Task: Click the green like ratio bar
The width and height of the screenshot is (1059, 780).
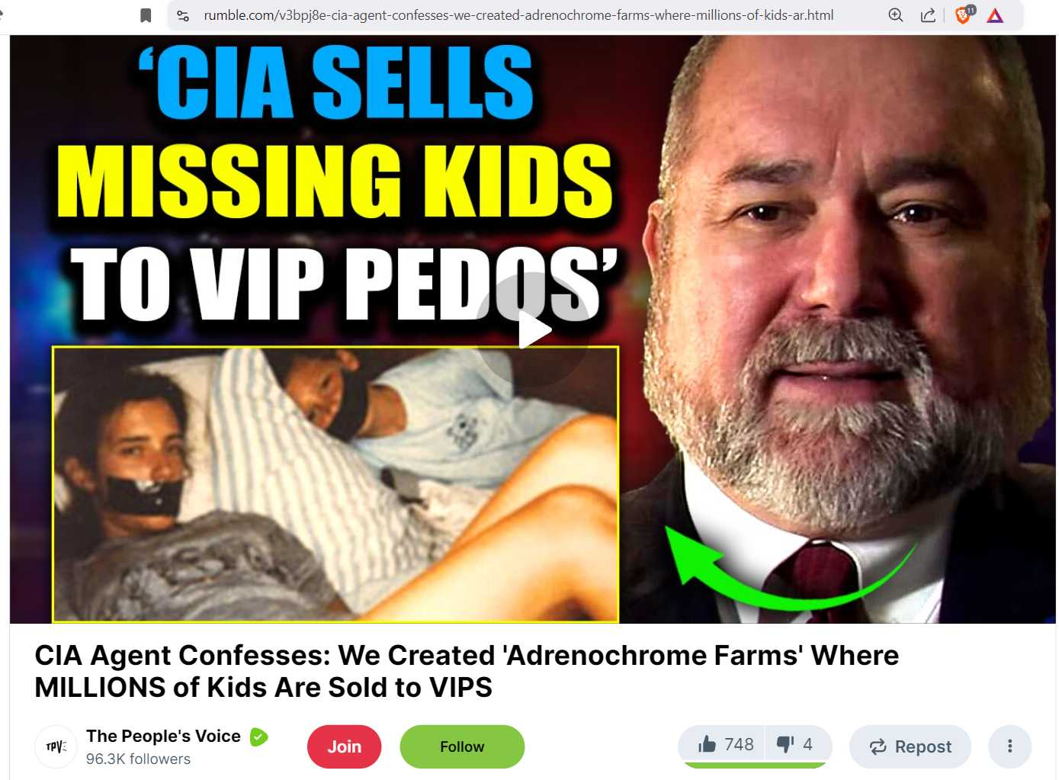Action: click(755, 765)
